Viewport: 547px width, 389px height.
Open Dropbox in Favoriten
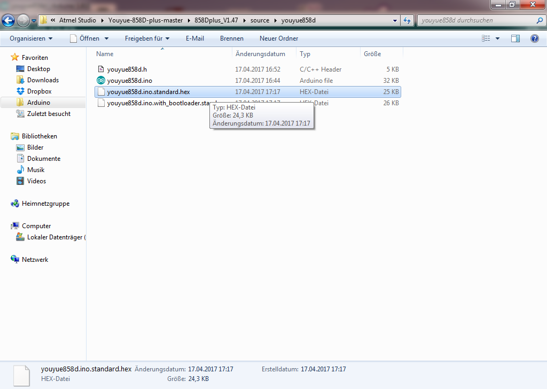click(x=39, y=91)
